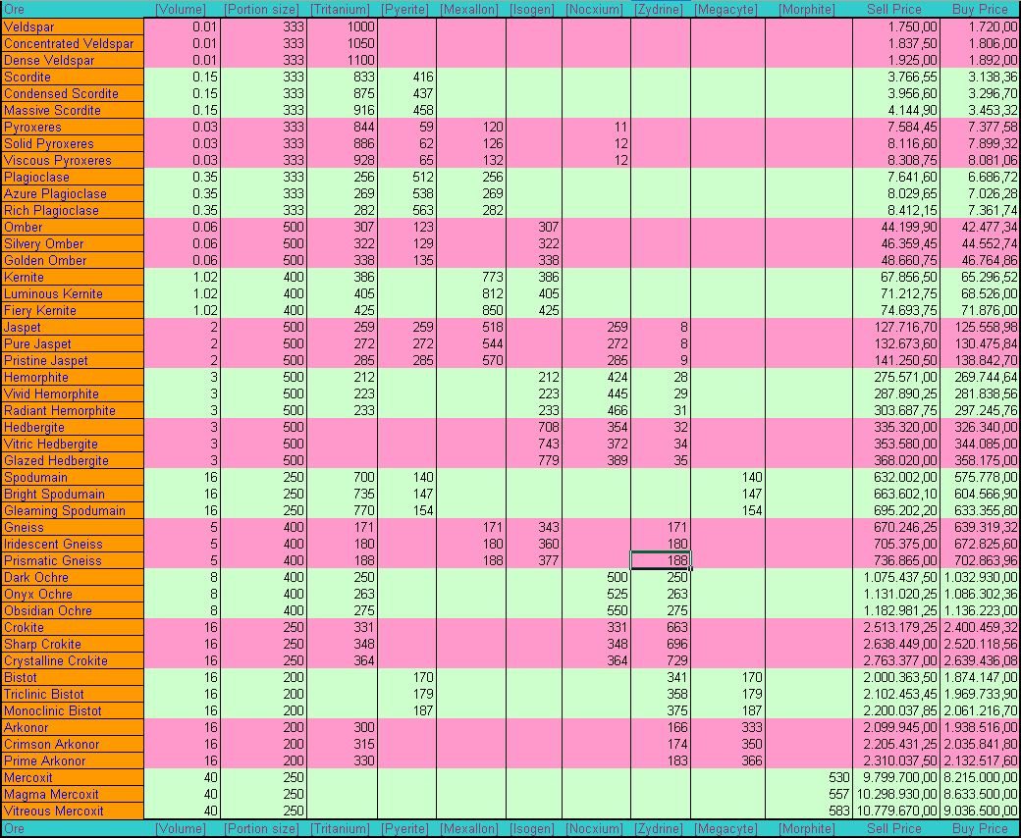Click the bottom [Morphite] column header

point(807,829)
